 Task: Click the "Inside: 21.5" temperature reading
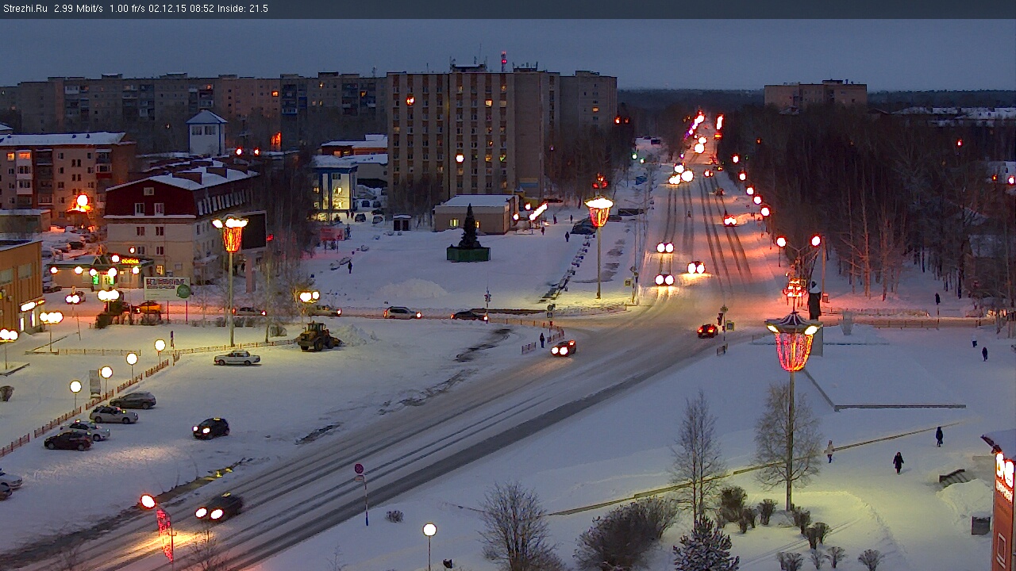pyautogui.click(x=244, y=9)
